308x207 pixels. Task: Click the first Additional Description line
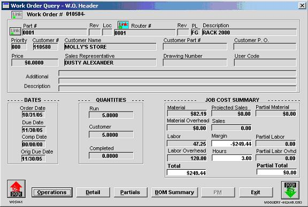pyautogui.click(x=178, y=74)
